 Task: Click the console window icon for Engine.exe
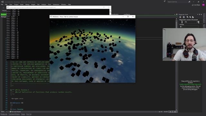pos(8,7)
